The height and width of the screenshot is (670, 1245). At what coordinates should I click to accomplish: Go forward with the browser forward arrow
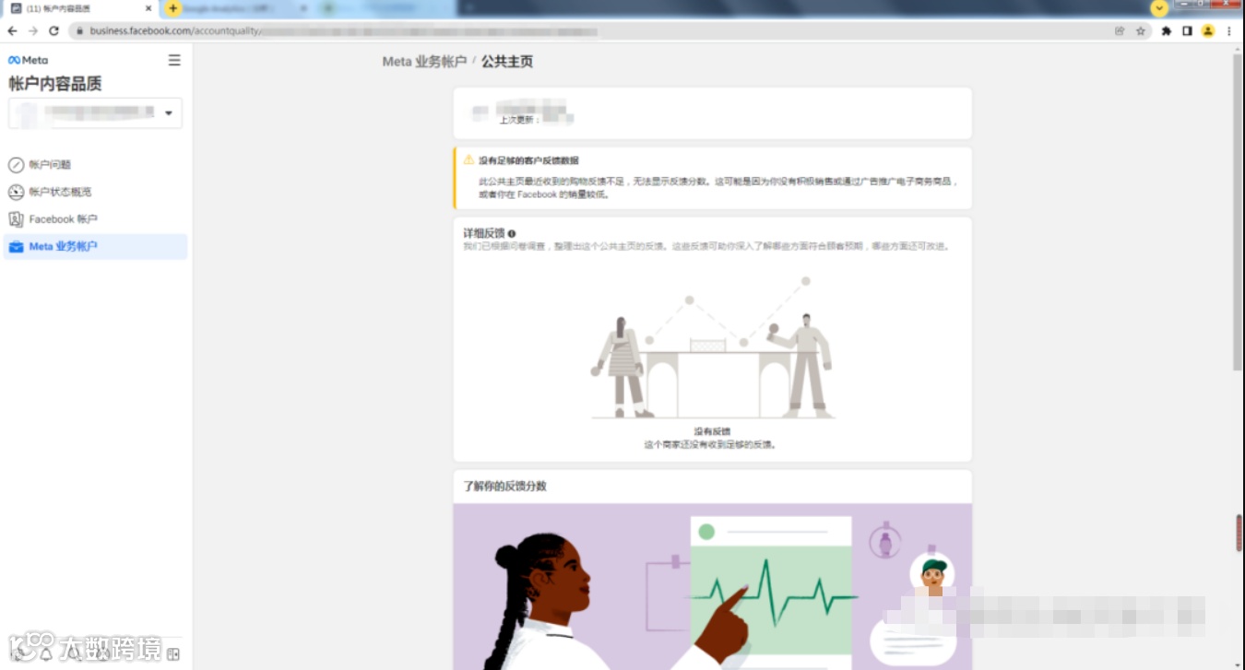click(33, 30)
